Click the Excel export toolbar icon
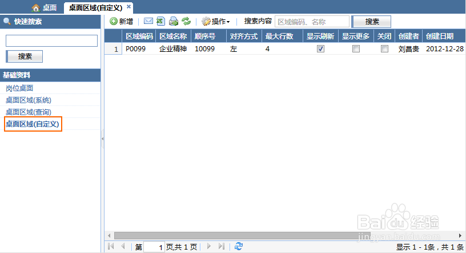Screen dimensions: 466x253 click(161, 21)
